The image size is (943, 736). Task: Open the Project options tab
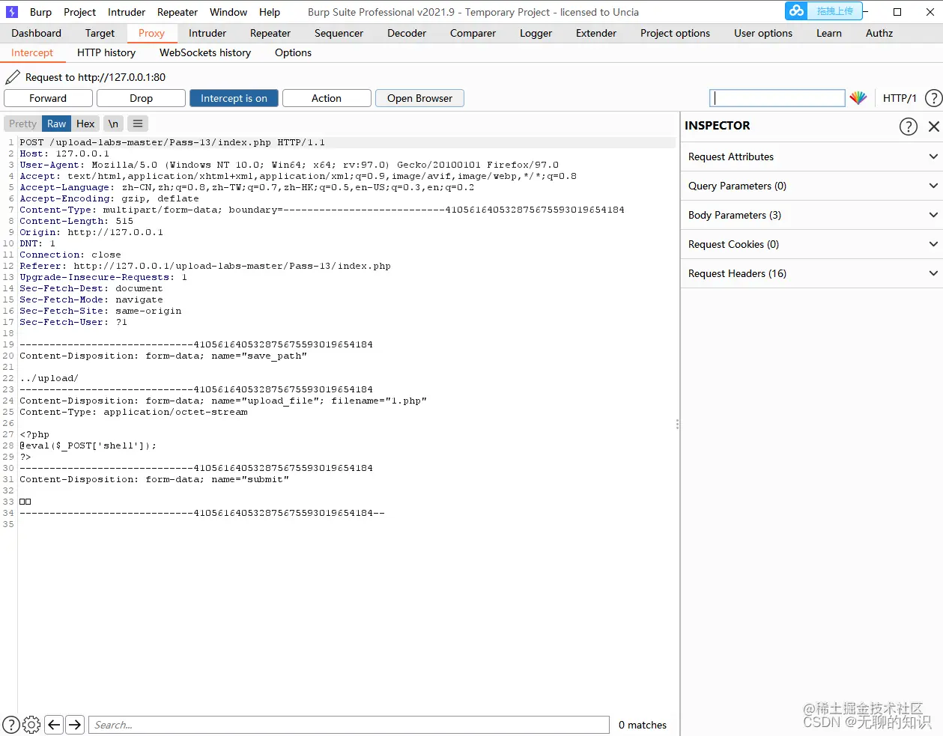tap(675, 33)
